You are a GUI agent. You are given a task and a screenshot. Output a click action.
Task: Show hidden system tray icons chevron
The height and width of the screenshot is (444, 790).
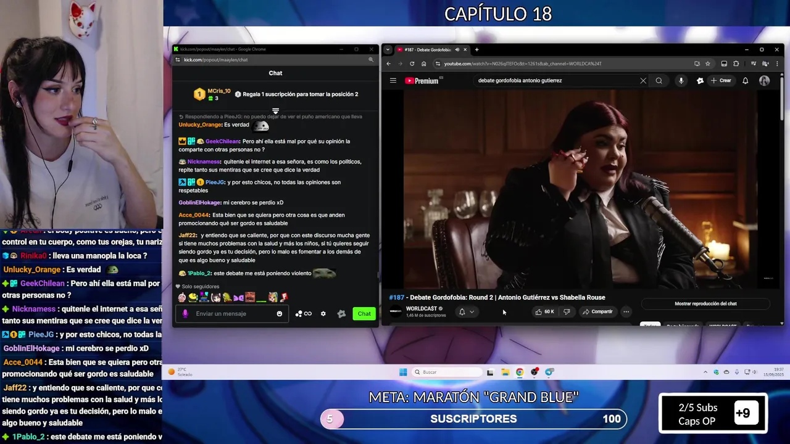pos(705,372)
